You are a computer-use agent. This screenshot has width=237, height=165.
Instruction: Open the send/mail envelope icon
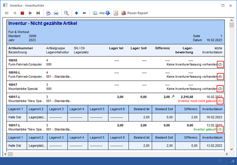click(48, 13)
